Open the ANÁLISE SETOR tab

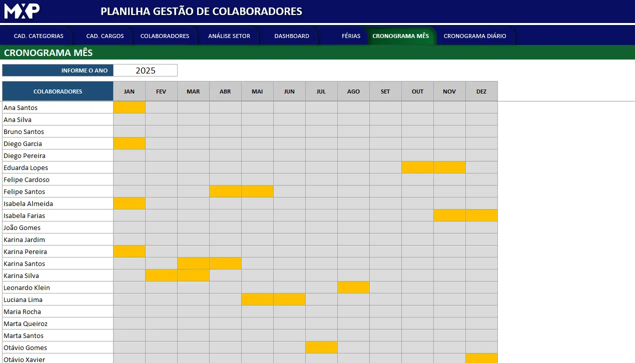click(229, 36)
